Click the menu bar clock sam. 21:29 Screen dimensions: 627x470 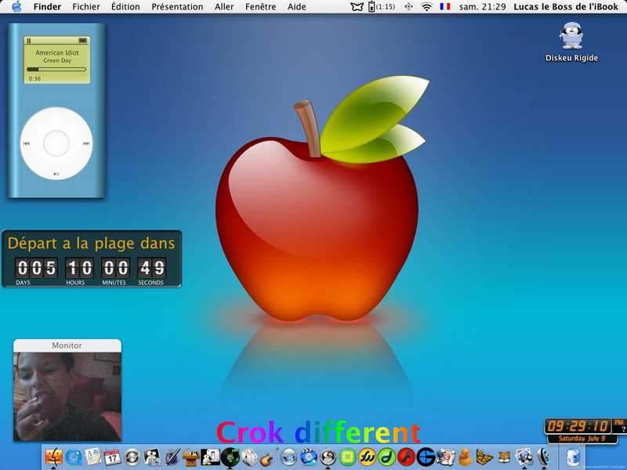[483, 7]
